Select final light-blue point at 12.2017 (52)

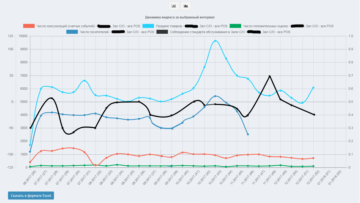tap(313, 88)
